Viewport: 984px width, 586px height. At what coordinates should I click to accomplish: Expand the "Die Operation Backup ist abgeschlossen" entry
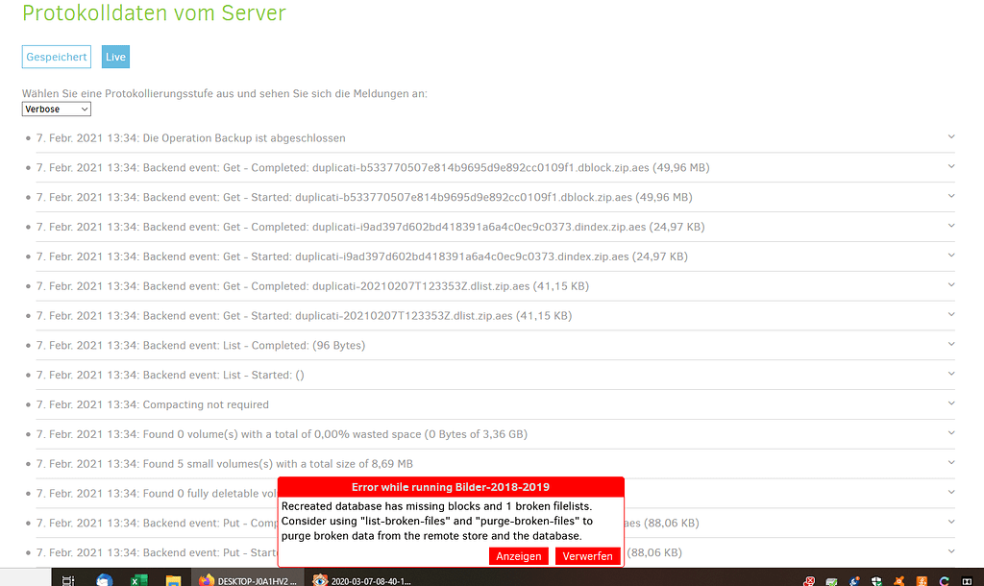click(950, 137)
